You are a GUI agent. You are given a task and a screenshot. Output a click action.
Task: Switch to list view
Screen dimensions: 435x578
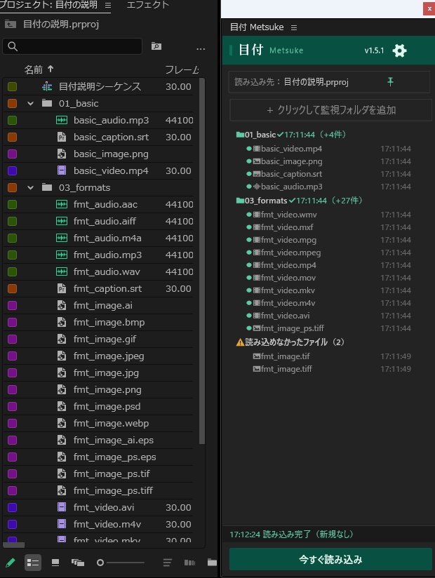(x=32, y=563)
